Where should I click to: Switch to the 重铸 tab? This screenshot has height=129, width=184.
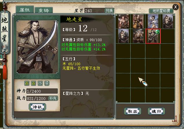click(x=44, y=10)
